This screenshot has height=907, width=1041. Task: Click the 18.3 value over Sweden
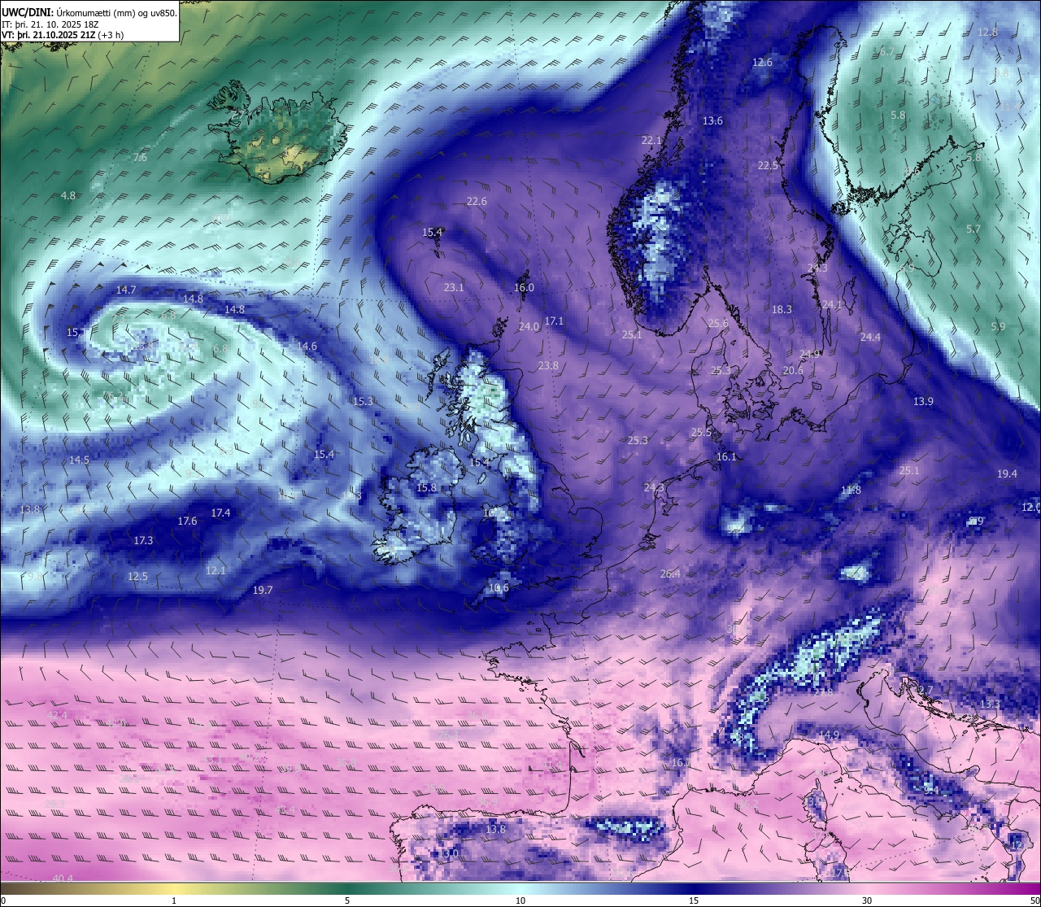782,310
